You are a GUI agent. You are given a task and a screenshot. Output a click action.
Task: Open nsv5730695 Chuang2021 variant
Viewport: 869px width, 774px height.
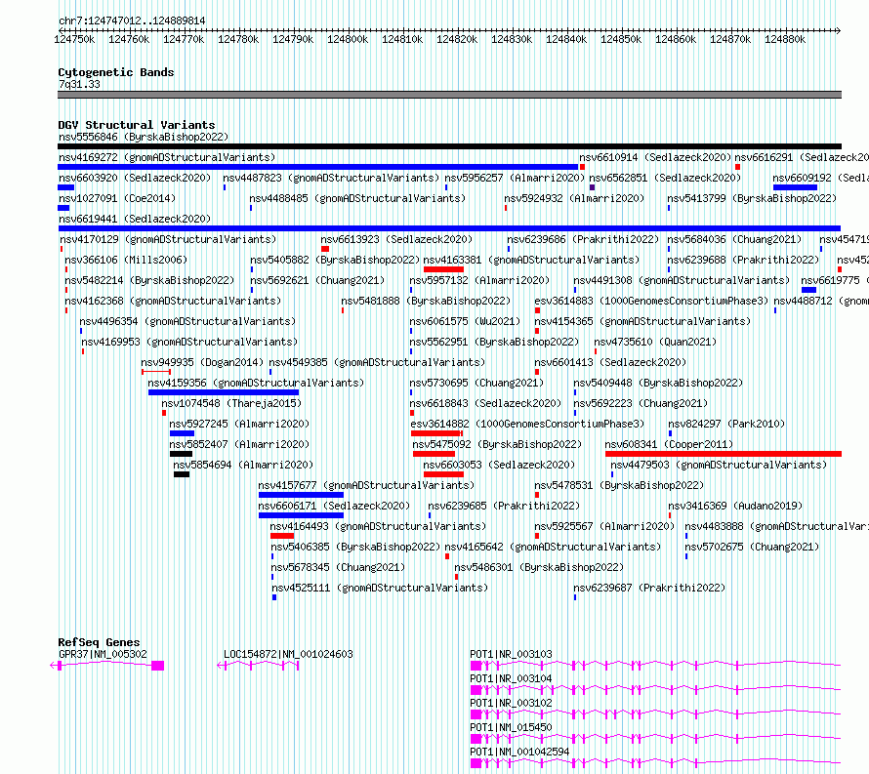click(x=476, y=383)
